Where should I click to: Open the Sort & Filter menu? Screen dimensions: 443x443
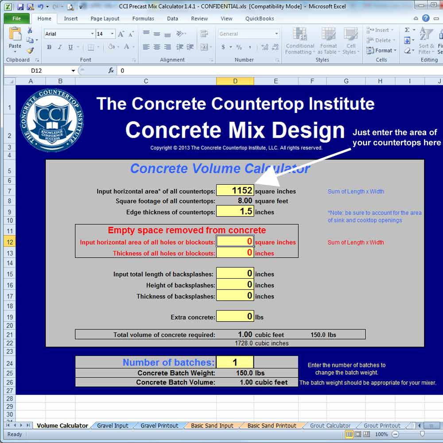tap(426, 41)
